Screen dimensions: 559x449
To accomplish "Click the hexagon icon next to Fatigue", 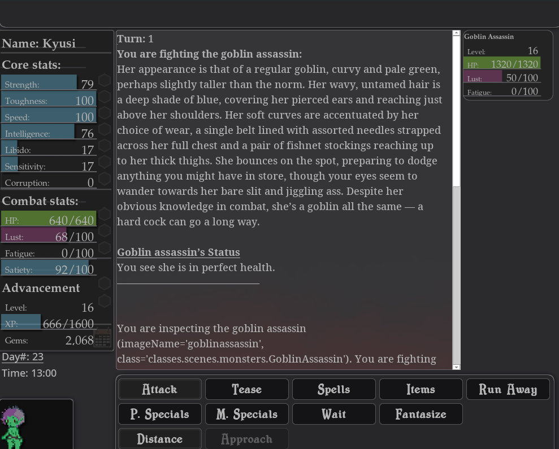I will 104,250.
